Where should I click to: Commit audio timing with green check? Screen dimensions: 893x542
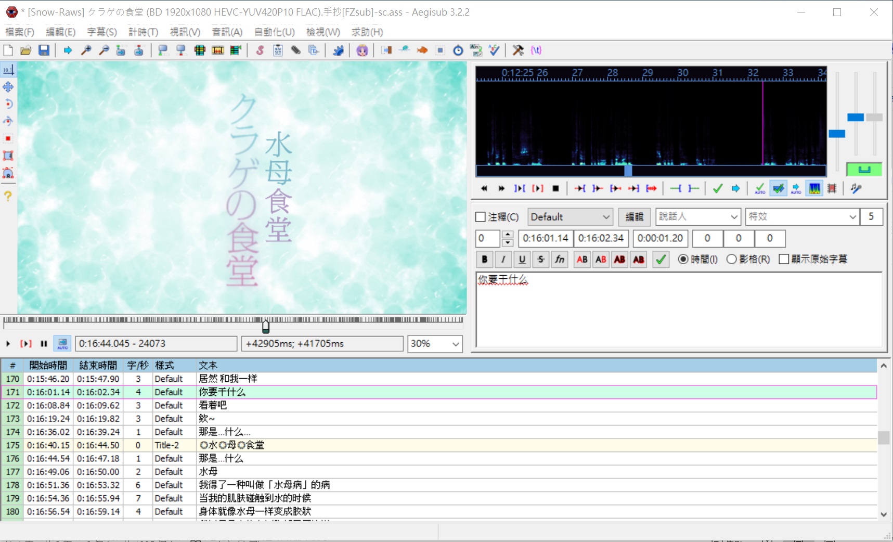click(718, 188)
